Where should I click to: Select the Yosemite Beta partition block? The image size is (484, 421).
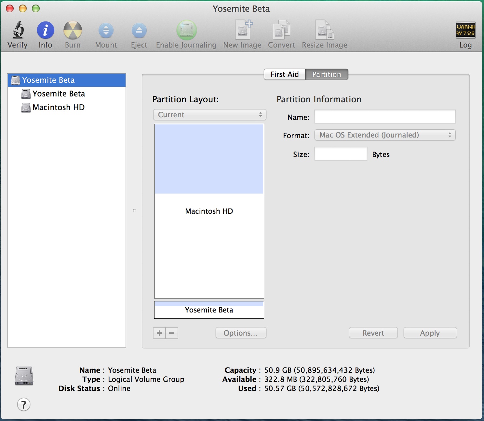point(209,310)
